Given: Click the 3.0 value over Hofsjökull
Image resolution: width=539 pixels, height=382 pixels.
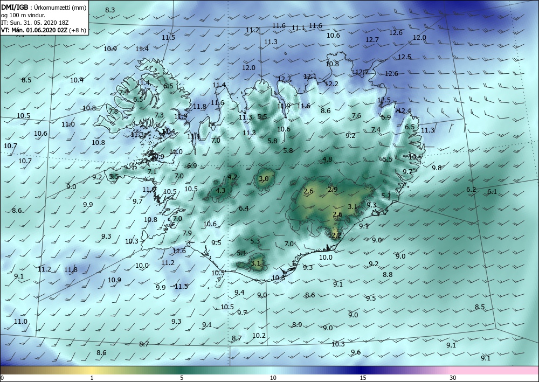Looking at the screenshot, I should point(264,179).
